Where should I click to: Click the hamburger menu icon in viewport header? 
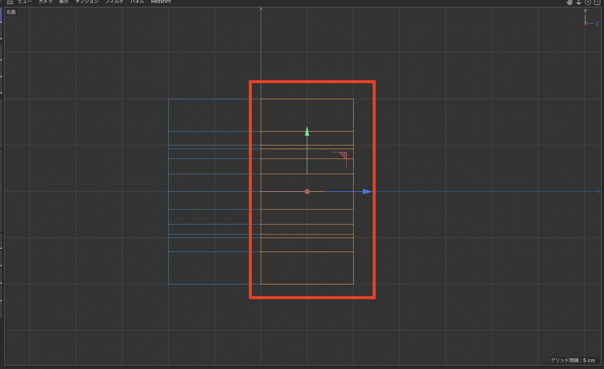[10, 2]
